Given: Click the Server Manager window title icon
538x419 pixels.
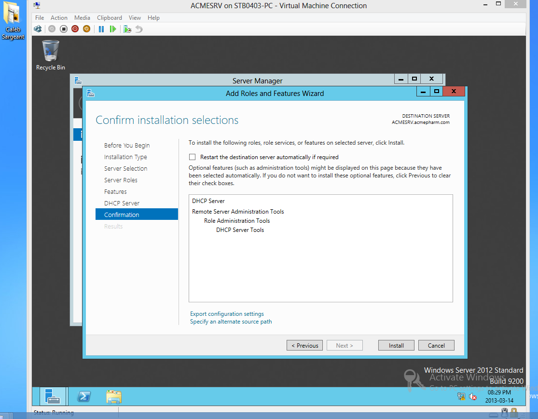Looking at the screenshot, I should [x=78, y=81].
